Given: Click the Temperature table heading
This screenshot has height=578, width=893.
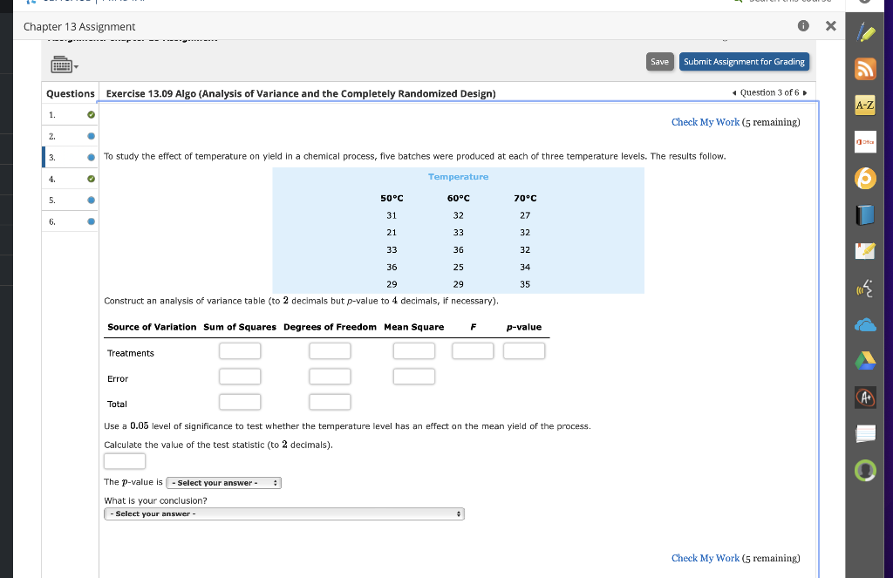Looking at the screenshot, I should click(459, 177).
